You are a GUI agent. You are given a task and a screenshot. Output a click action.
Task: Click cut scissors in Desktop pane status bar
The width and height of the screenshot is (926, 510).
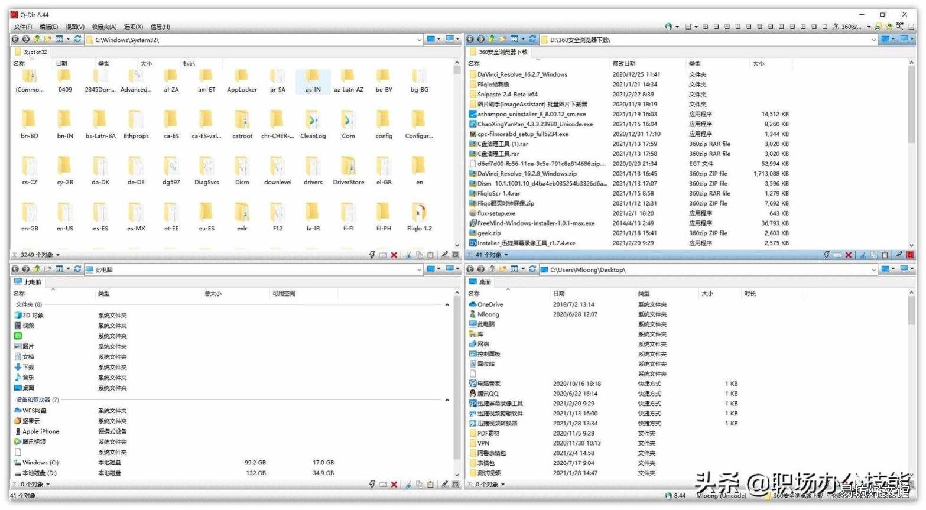pyautogui.click(x=863, y=485)
